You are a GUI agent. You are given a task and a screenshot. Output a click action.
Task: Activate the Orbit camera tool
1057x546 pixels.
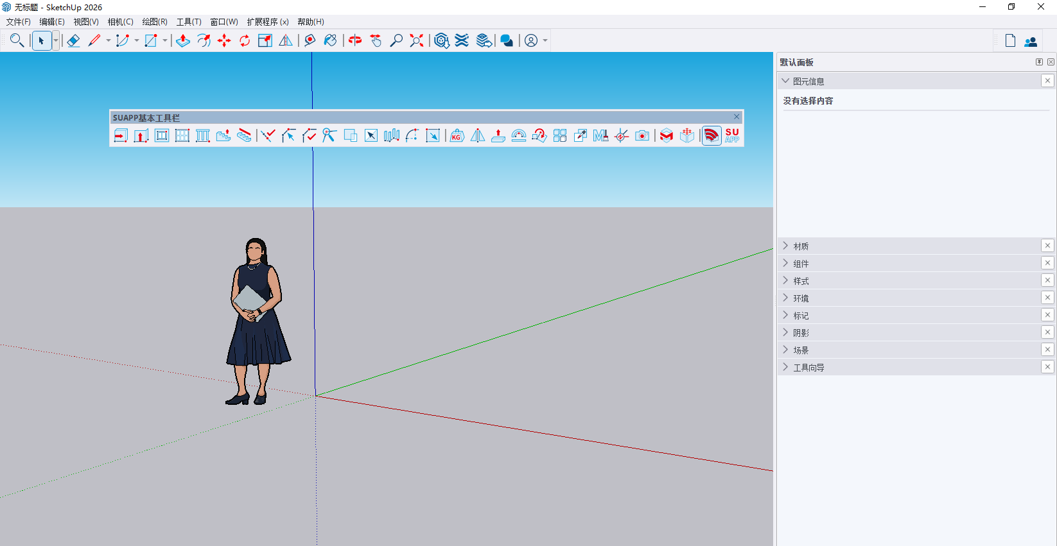(355, 40)
